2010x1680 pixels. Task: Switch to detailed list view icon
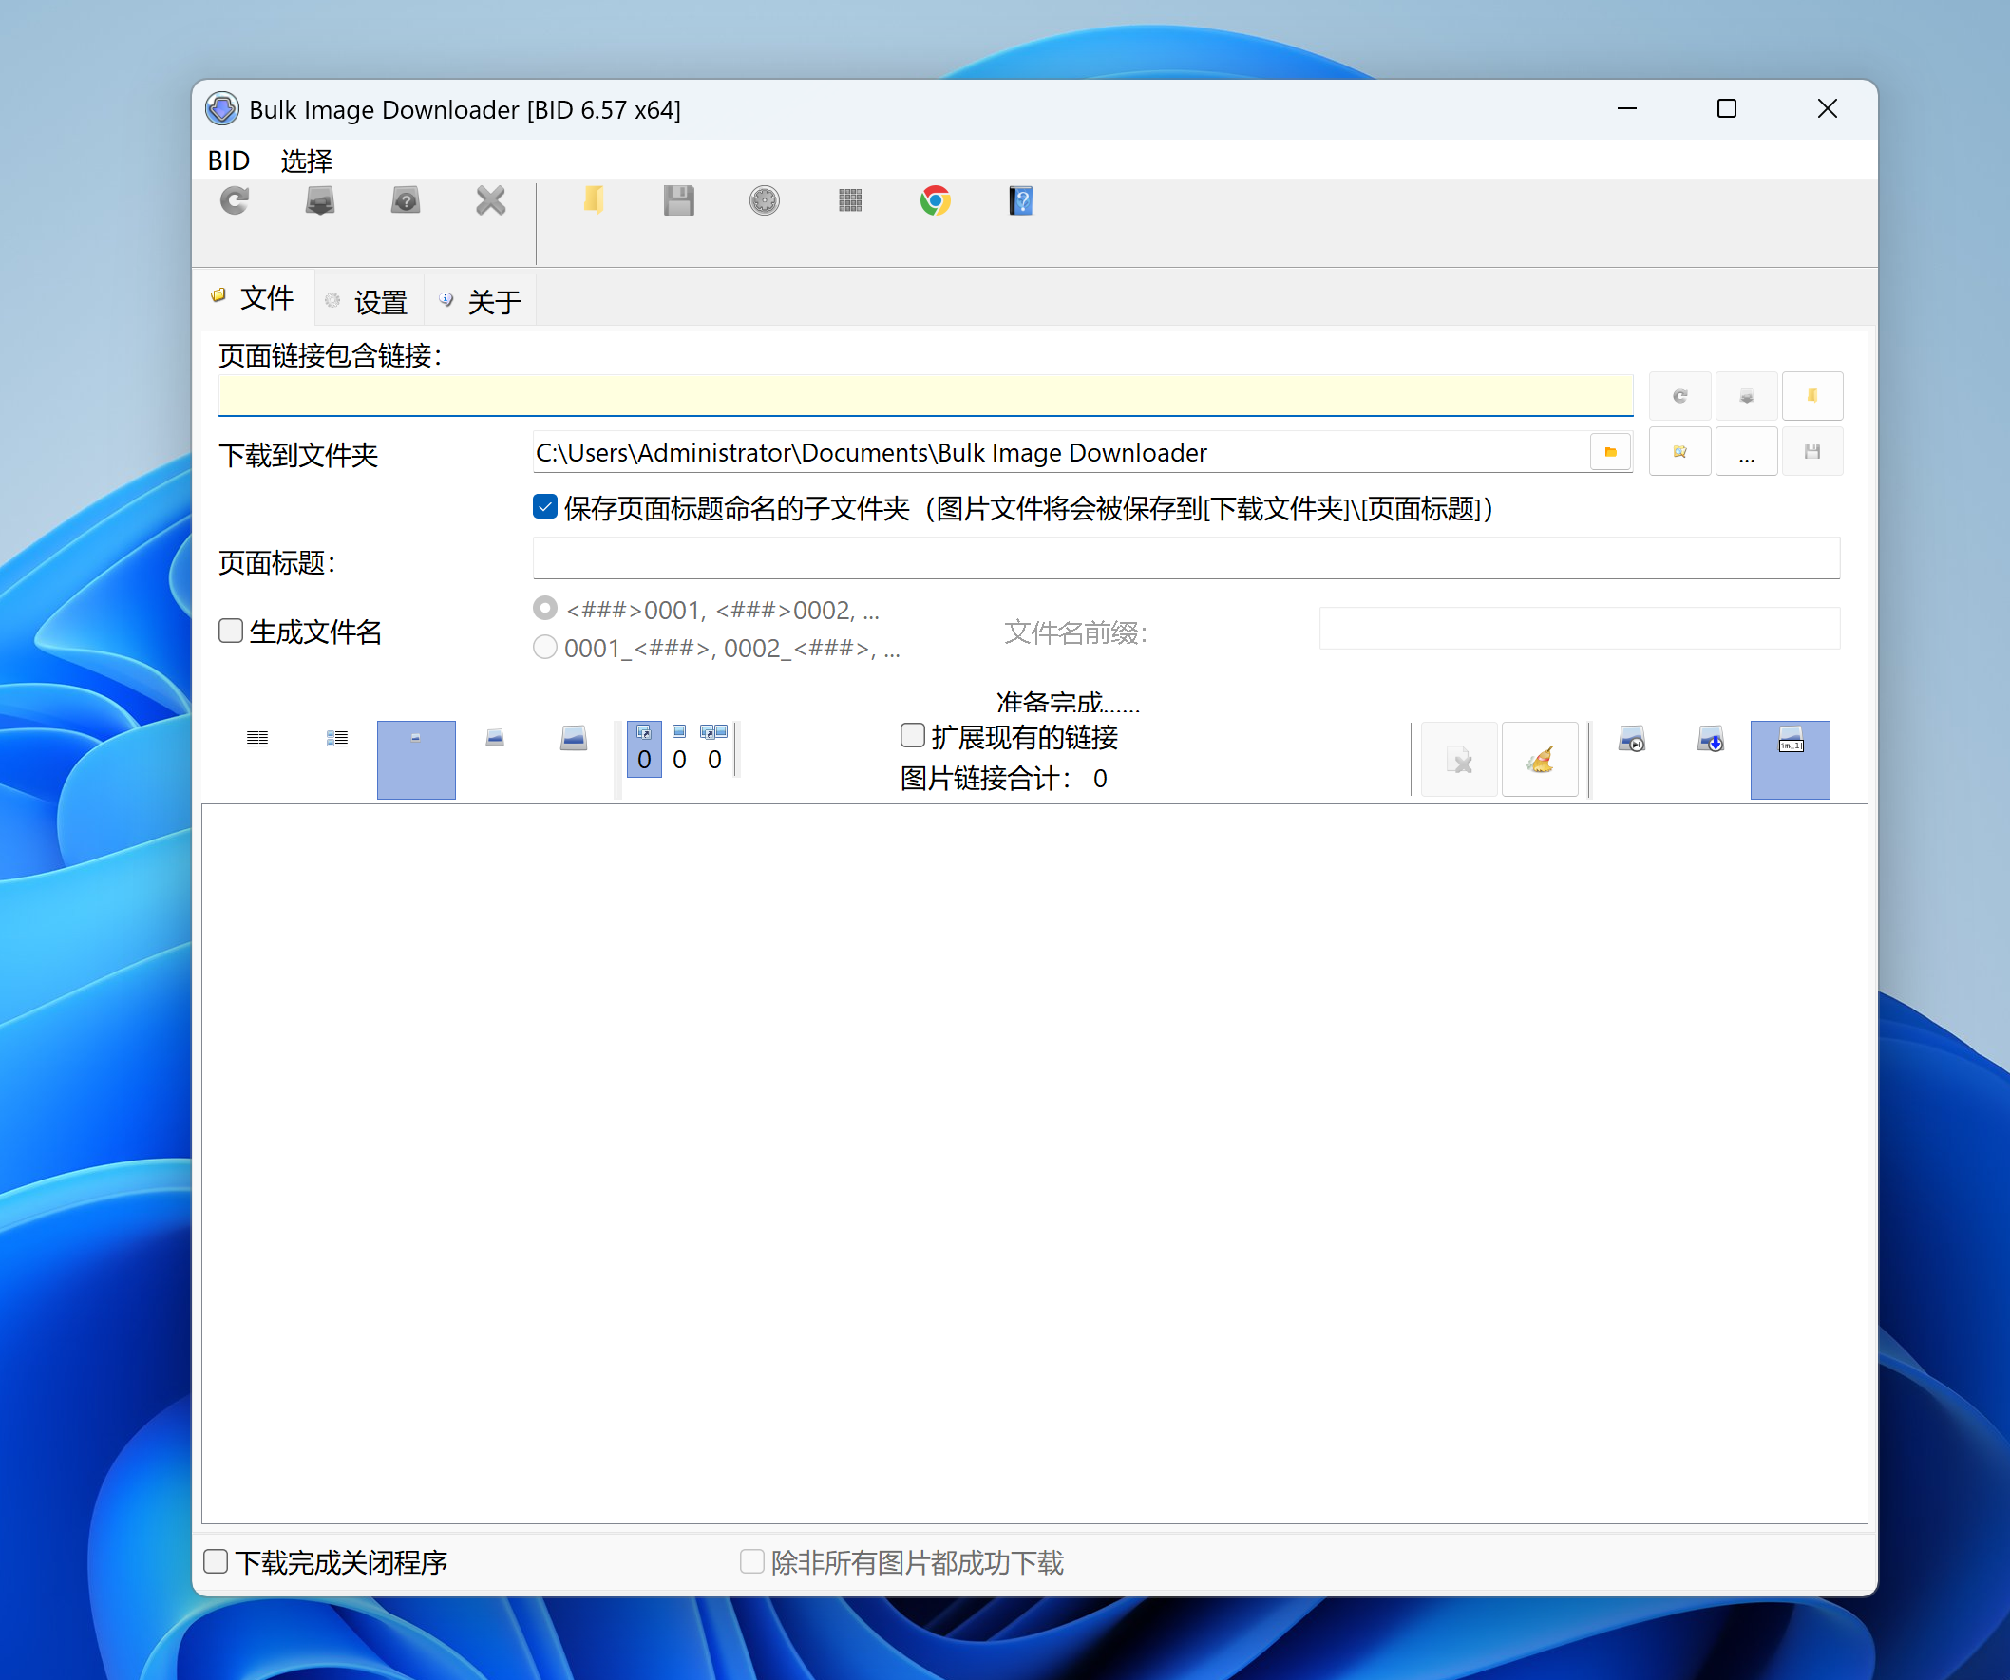(337, 739)
